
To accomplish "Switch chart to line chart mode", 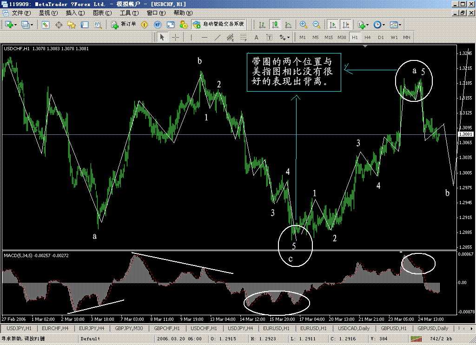I will 288,25.
